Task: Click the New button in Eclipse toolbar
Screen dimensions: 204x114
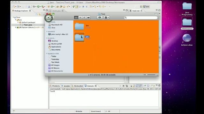Action: coord(14,6)
